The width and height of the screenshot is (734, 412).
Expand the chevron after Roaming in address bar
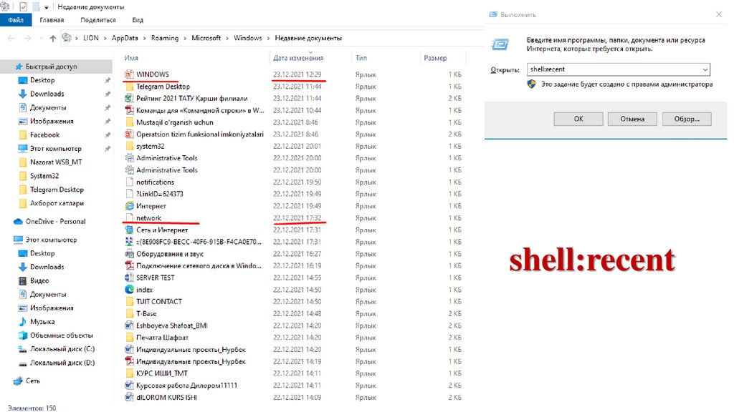[185, 39]
